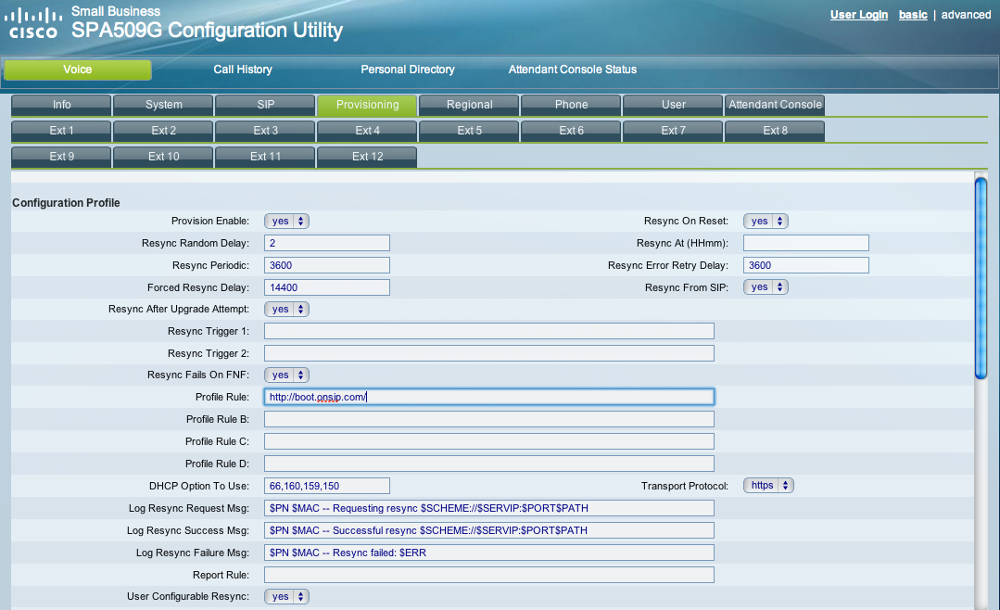Switch to the Ext 11 tab
Screen dimensions: 1000x610
(x=265, y=157)
